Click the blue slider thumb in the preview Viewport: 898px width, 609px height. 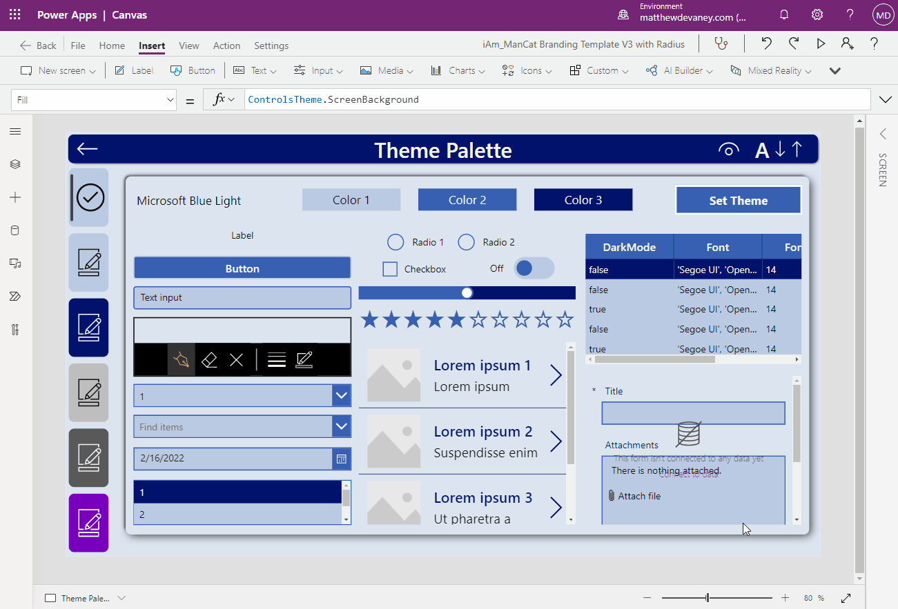[x=468, y=292]
